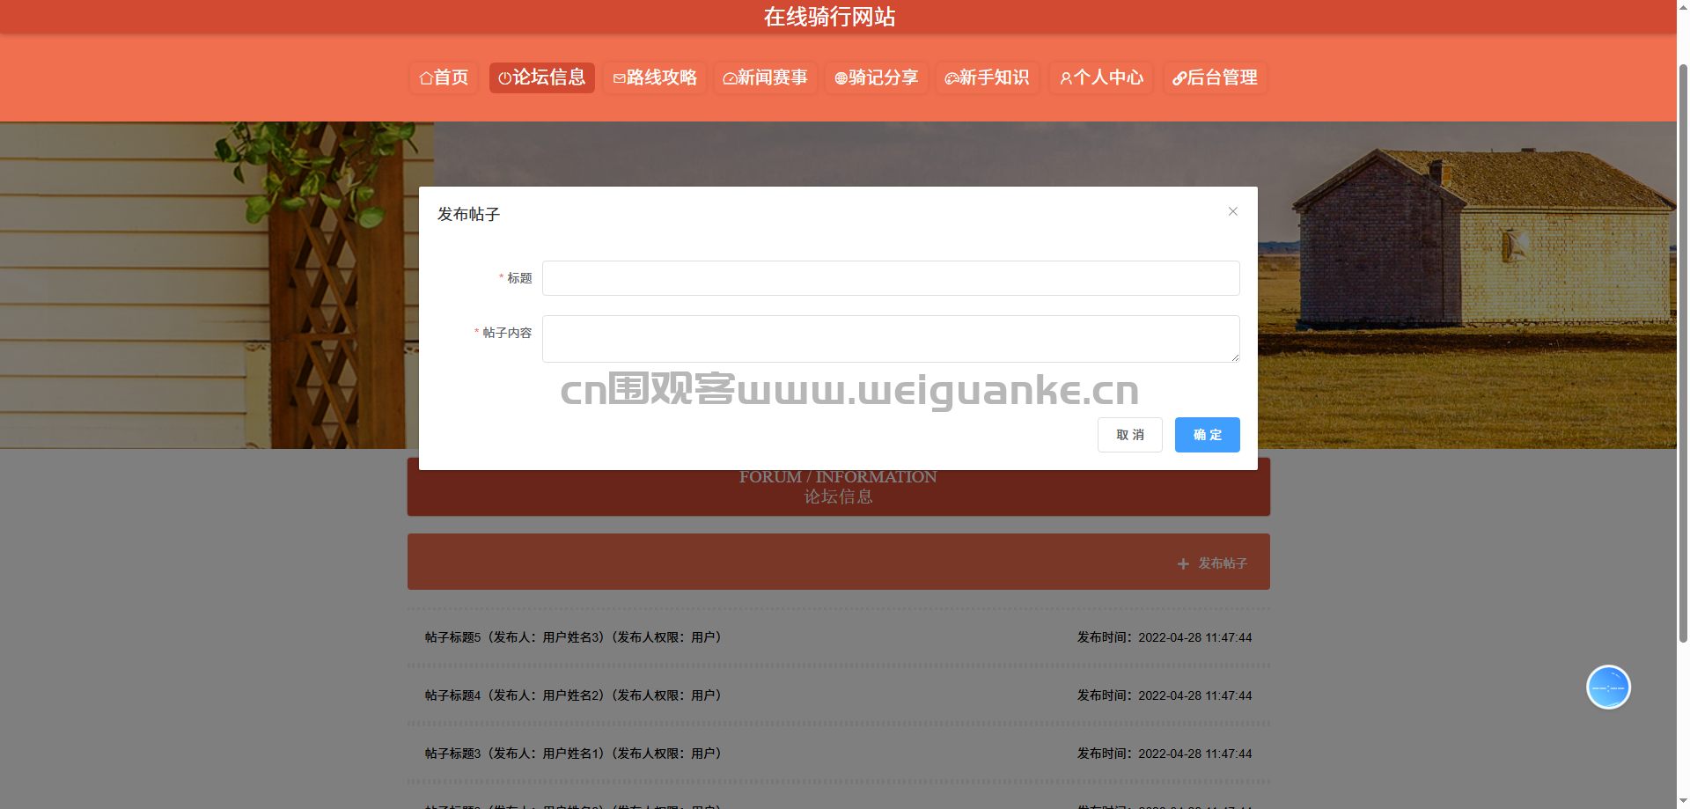Screen dimensions: 1690x809
Task: Go to 路线攻略 in navigation
Action: tap(655, 77)
